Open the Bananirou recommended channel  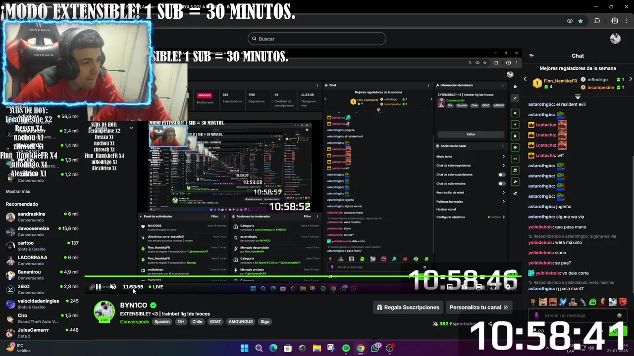point(42,275)
